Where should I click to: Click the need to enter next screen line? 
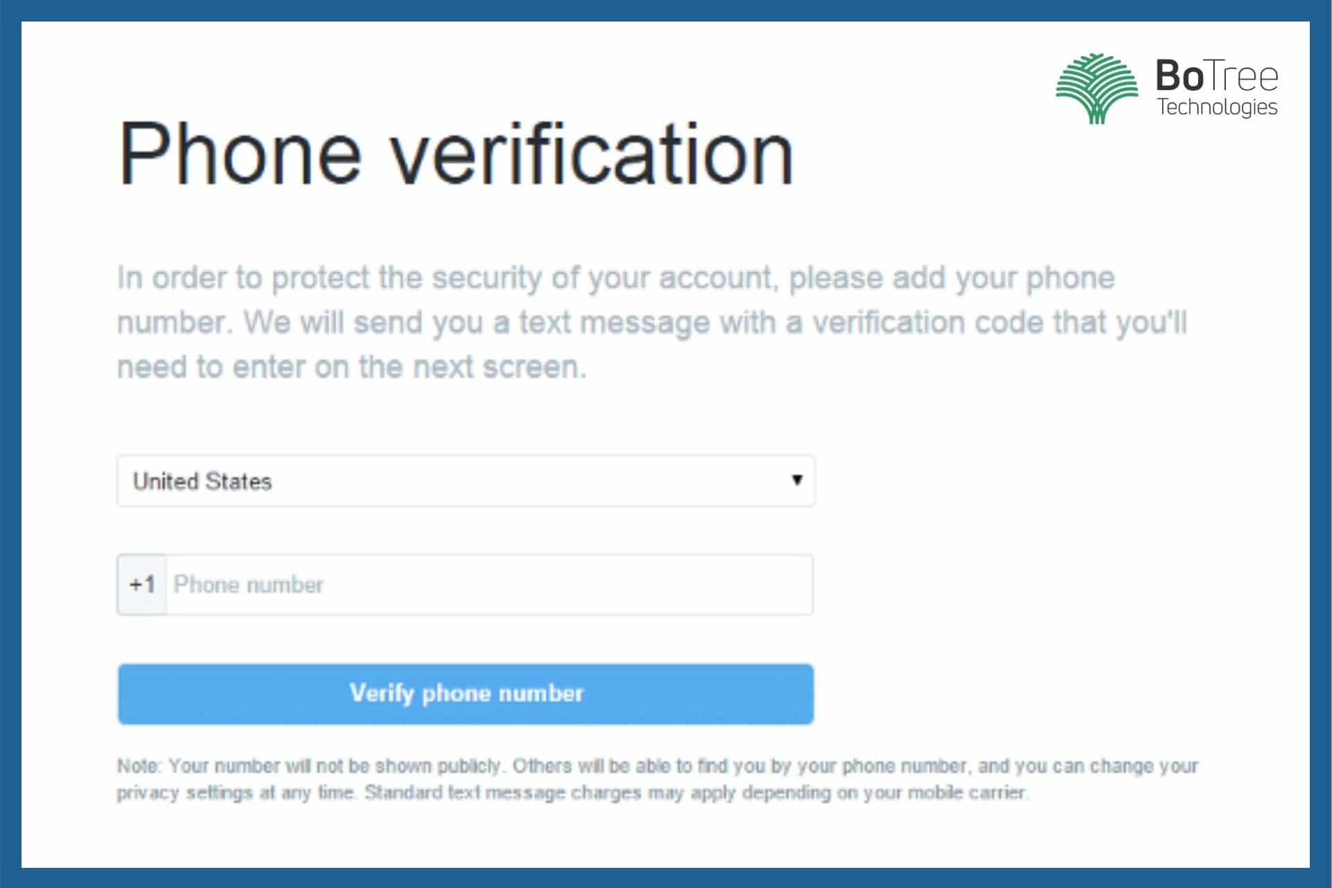(352, 367)
